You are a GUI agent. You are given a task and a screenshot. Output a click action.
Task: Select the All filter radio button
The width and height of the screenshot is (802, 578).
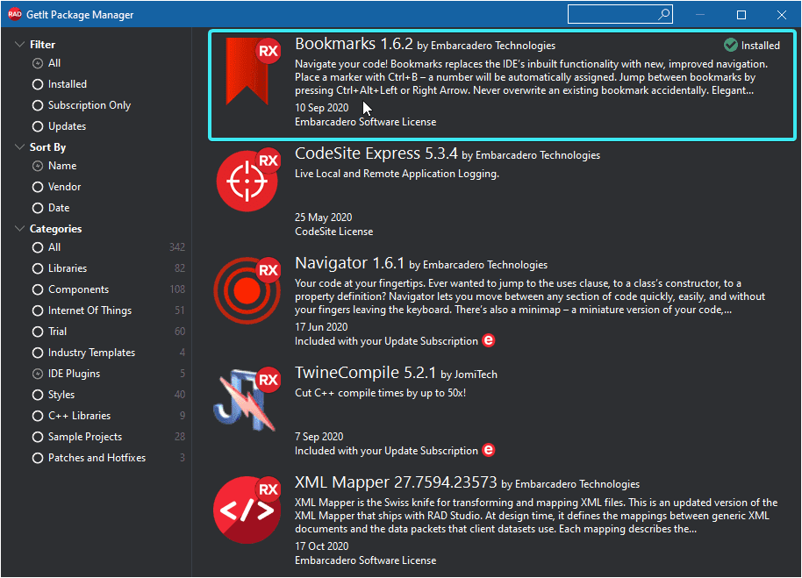click(x=38, y=63)
